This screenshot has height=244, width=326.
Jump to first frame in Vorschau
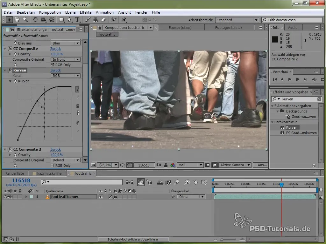point(275,79)
